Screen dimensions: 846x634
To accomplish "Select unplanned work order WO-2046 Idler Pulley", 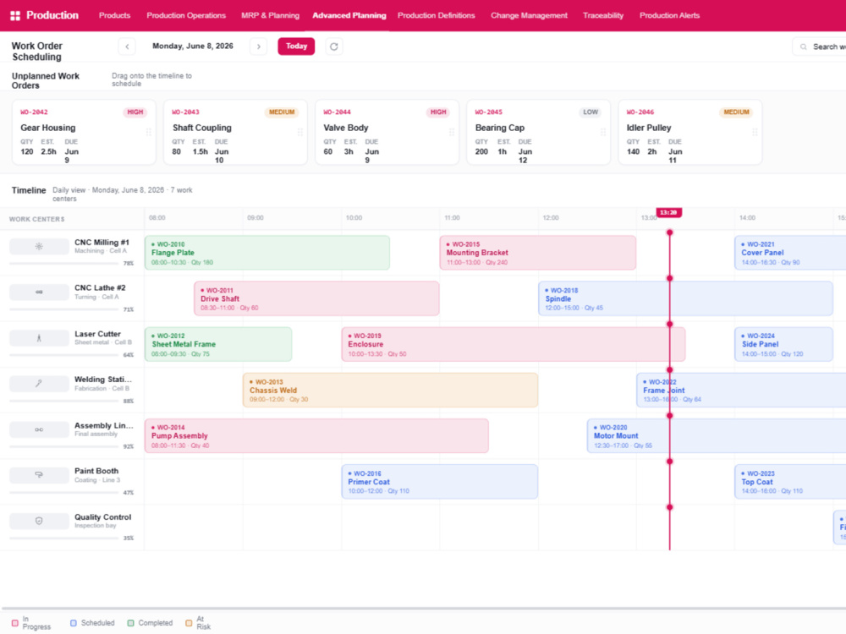I will coord(690,132).
